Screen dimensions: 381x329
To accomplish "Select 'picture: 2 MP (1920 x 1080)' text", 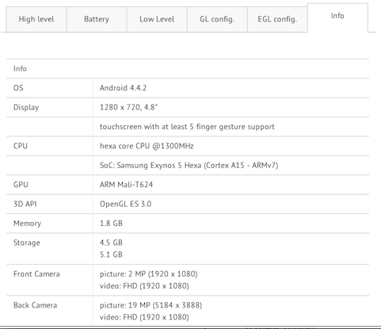I will [149, 274].
